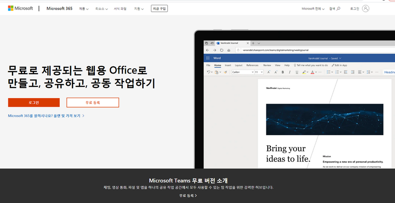Switch to the Layout ribbon tab
Image resolution: width=395 pixels, height=203 pixels.
(x=239, y=65)
